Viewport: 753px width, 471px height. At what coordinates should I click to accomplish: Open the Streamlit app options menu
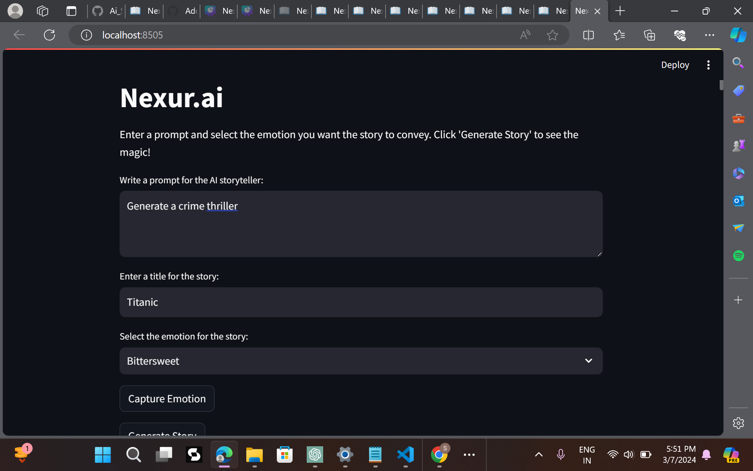click(708, 65)
